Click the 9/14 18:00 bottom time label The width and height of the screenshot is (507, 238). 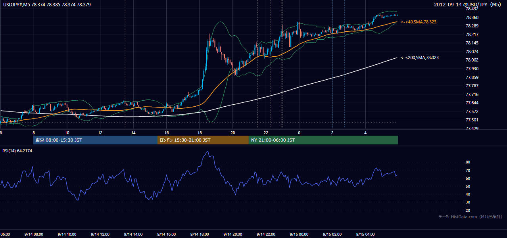coord(199,234)
